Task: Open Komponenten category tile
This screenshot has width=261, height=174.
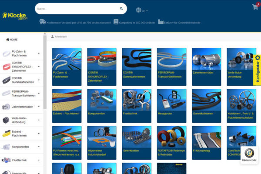Action: (102, 106)
